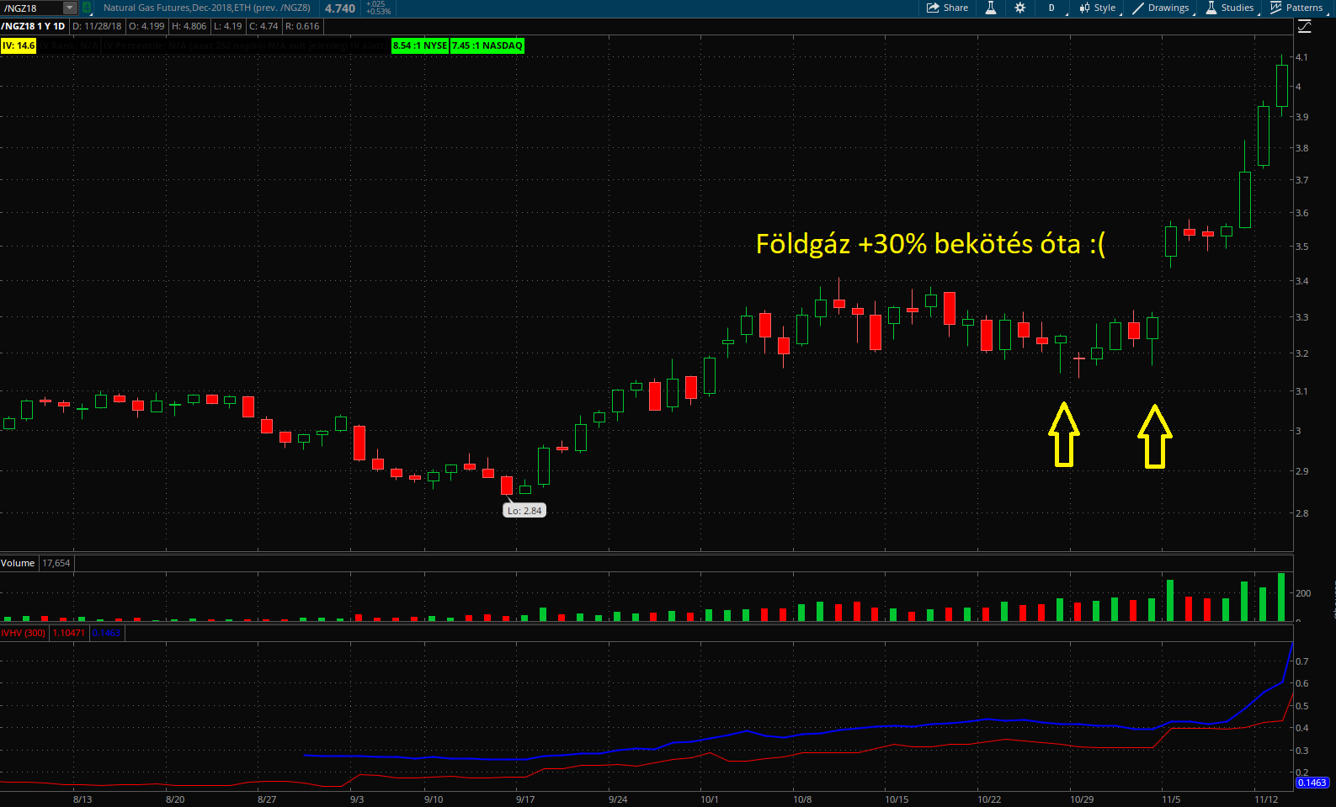1336x807 pixels.
Task: Open the Style menu
Action: [x=1098, y=8]
